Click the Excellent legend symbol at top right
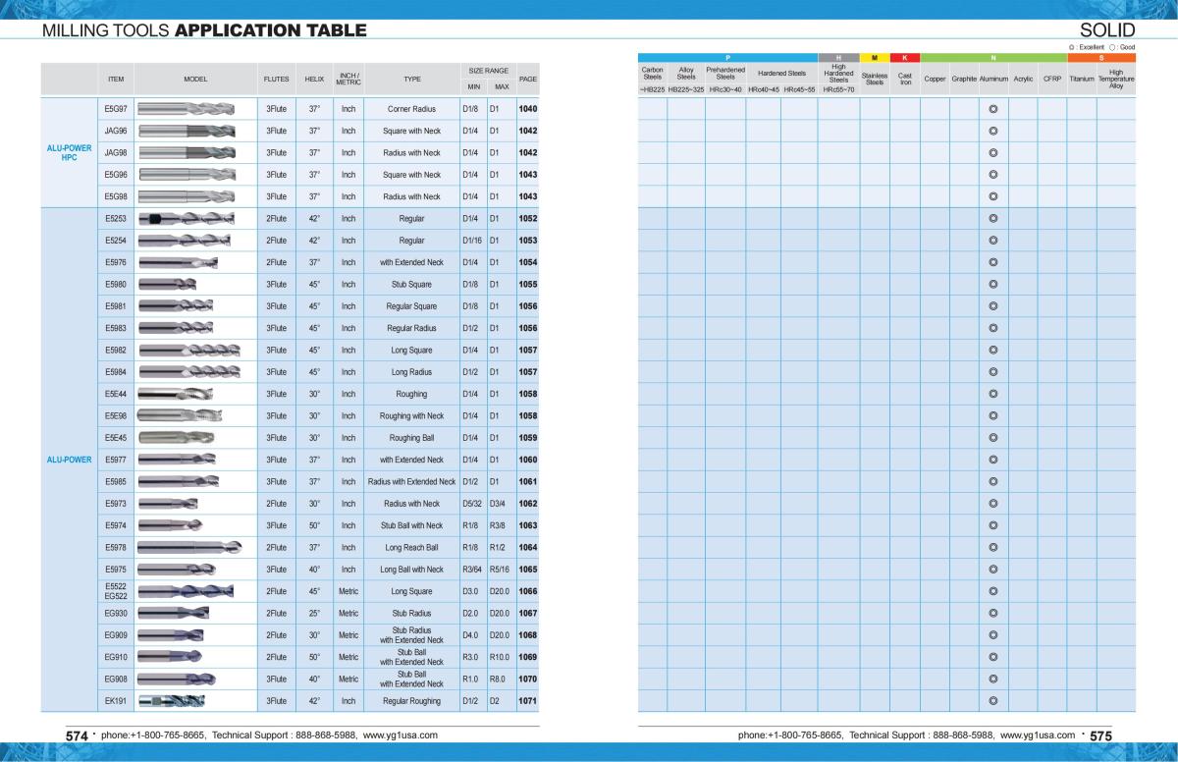1178x762 pixels. (x=1072, y=47)
